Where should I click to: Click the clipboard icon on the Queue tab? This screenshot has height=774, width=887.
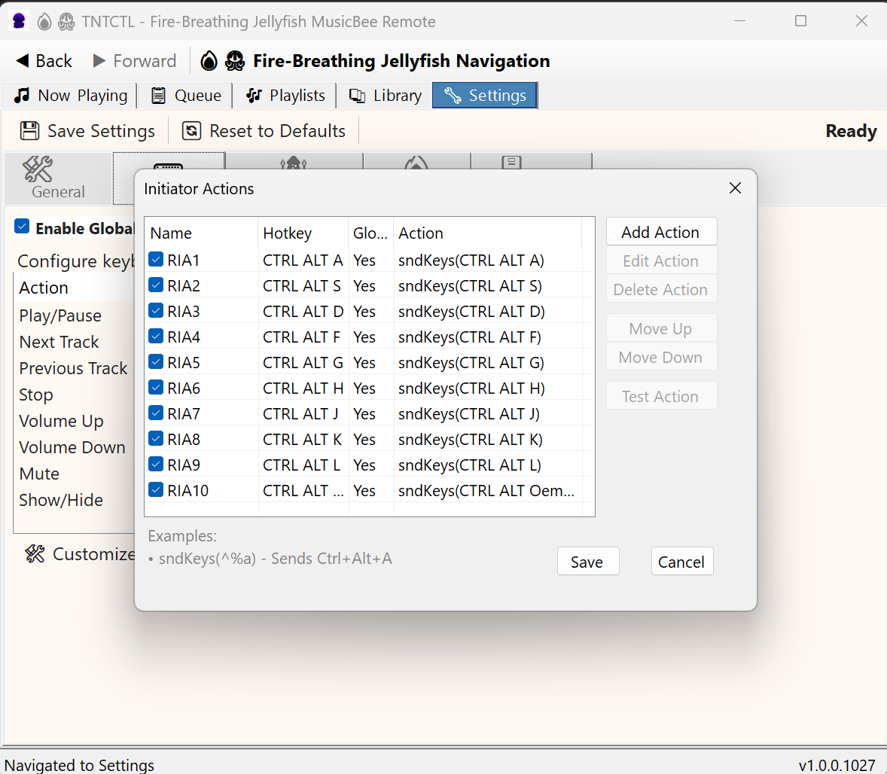(157, 96)
